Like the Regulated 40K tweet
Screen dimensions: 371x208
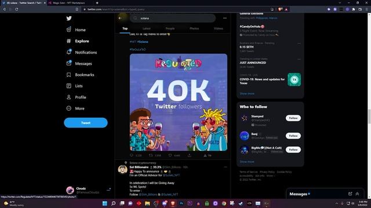[x=170, y=155]
